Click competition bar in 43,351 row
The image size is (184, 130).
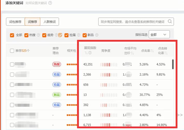pyautogui.click(x=109, y=64)
